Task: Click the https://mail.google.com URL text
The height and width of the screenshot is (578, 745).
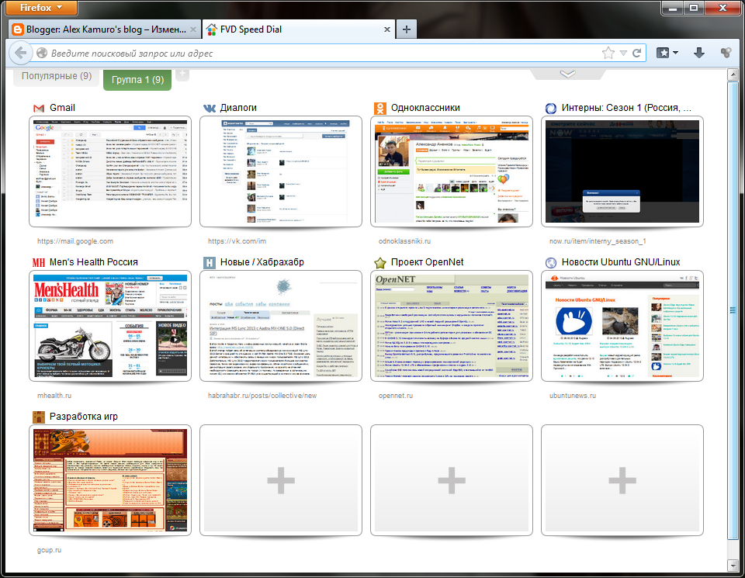Action: pos(75,241)
